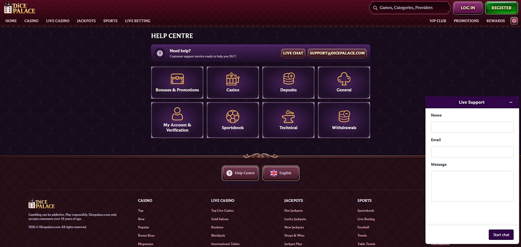Click the slot machine Casino icon
Screen dimensions: 521x247
click(x=233, y=79)
